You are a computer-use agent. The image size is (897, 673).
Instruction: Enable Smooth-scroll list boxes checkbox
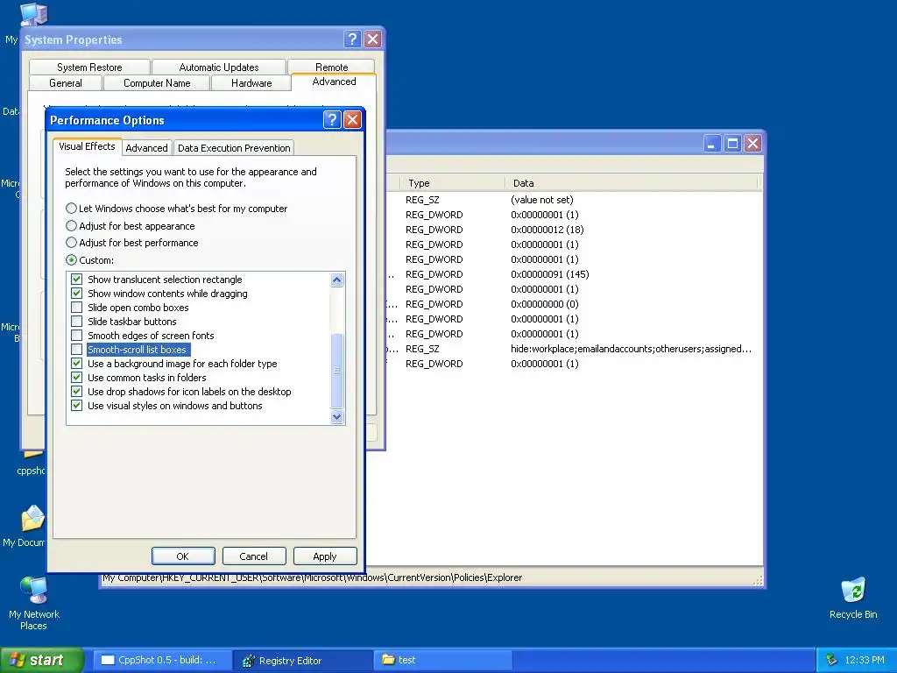click(77, 349)
